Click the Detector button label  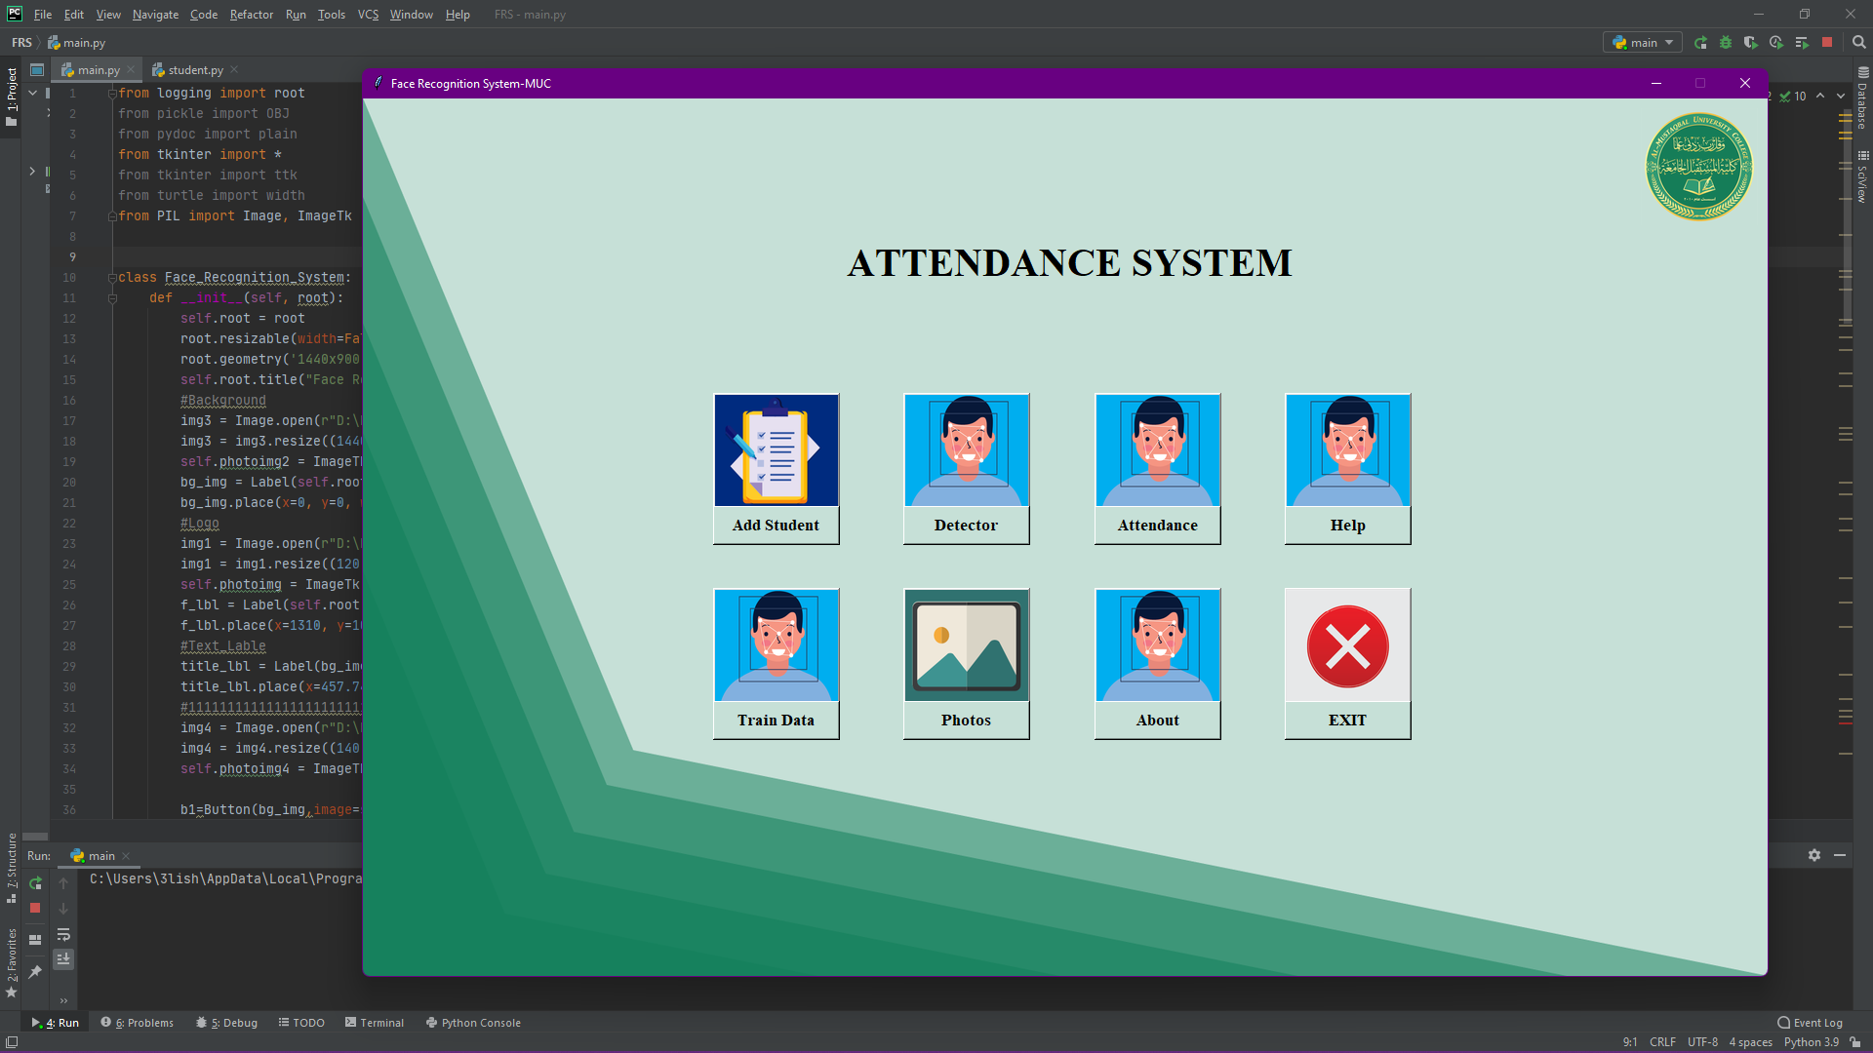point(966,526)
